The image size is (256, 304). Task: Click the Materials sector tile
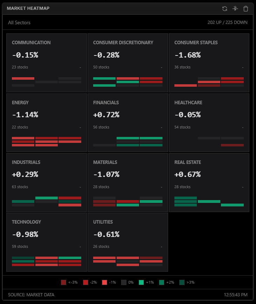click(128, 182)
